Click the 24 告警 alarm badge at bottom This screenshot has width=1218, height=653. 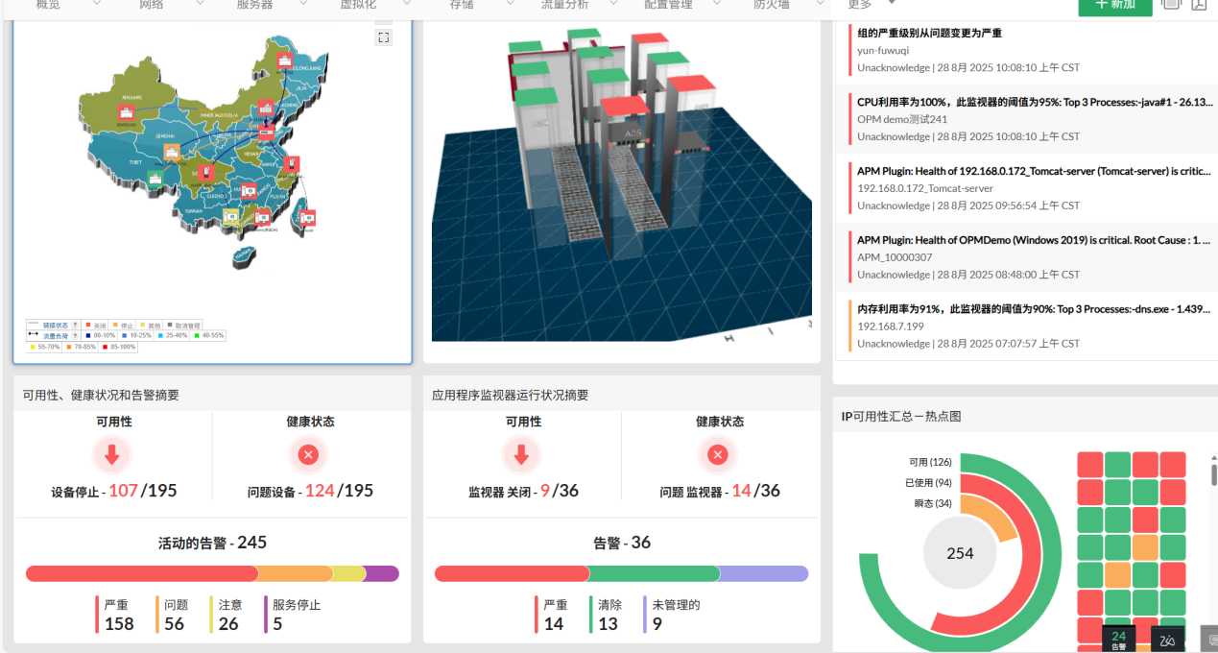pyautogui.click(x=1118, y=639)
